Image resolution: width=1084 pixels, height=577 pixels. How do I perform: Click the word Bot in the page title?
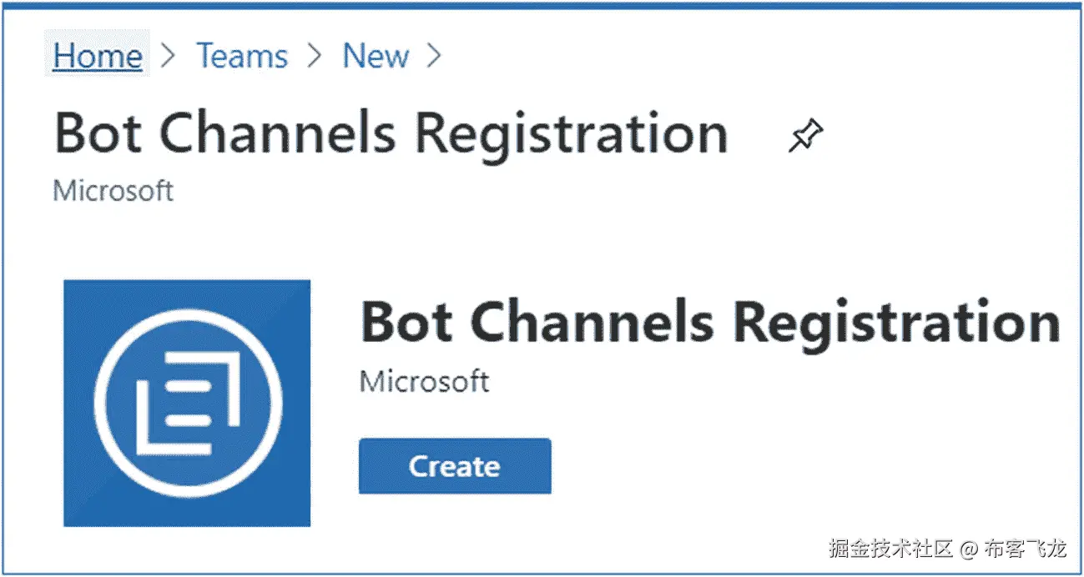click(x=100, y=133)
